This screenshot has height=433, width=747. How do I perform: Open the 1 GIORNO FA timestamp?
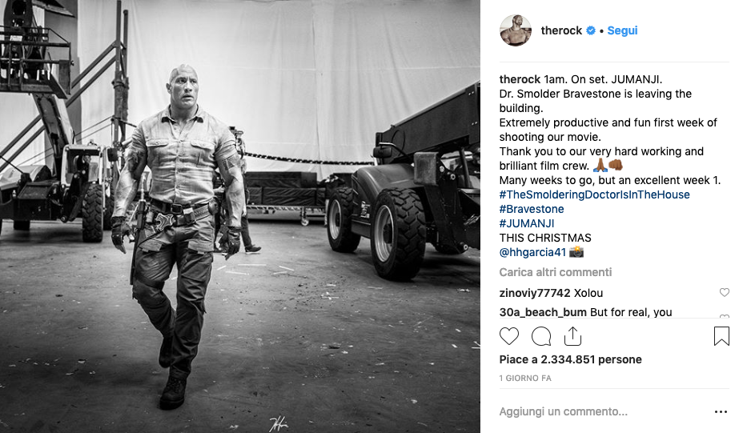[525, 379]
